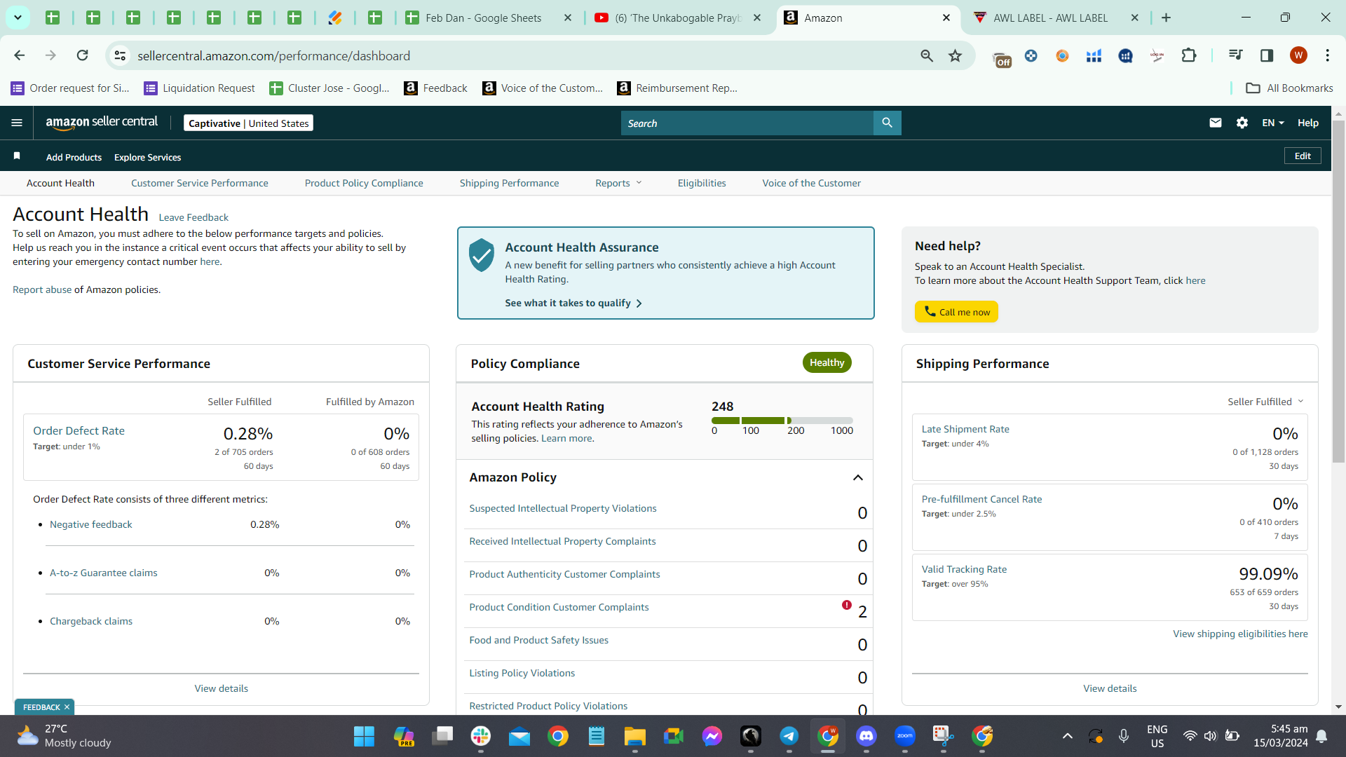Open Discord from the taskbar
This screenshot has height=757, width=1346.
tap(866, 736)
